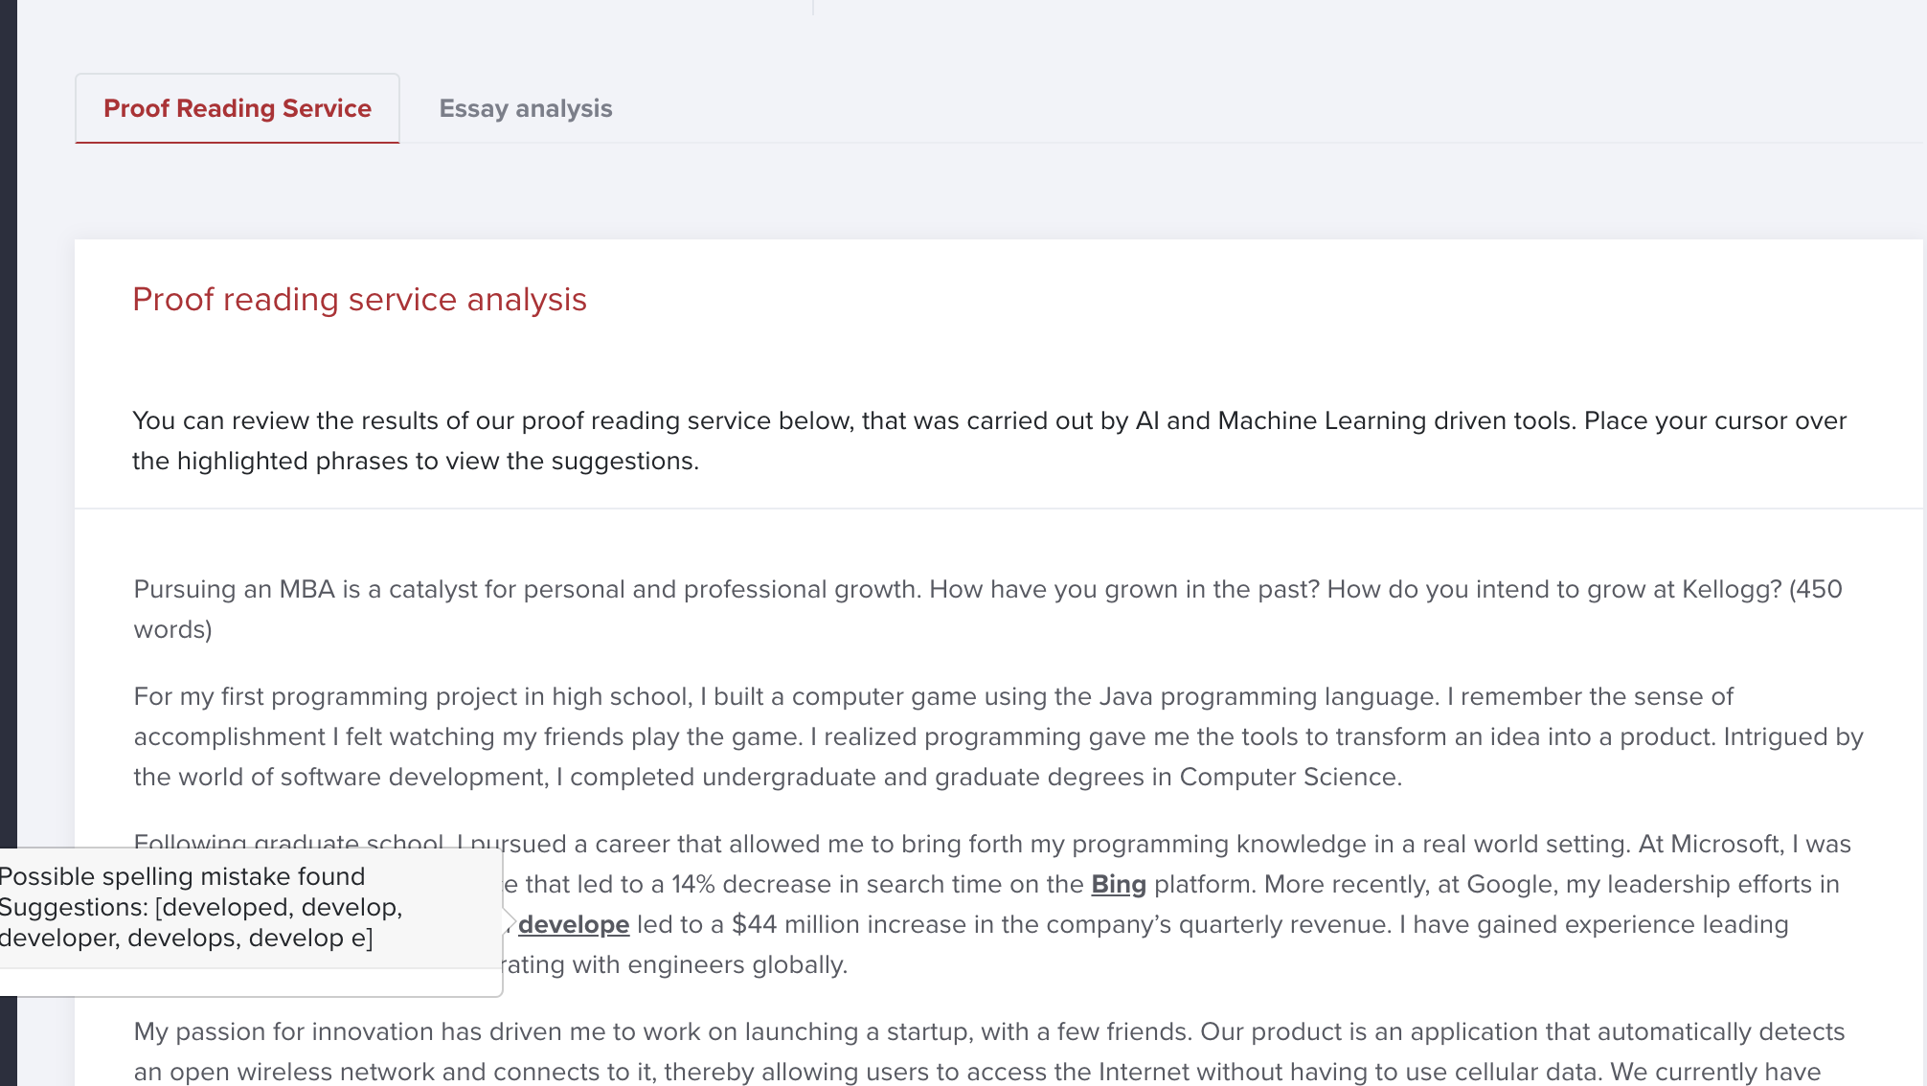The width and height of the screenshot is (1927, 1086).
Task: Click the word "Java" in the essay
Action: pyautogui.click(x=1125, y=696)
